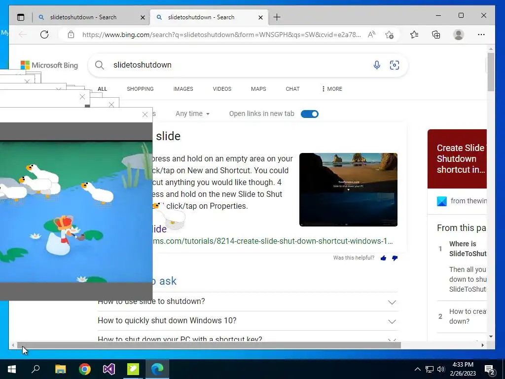Open 'Where is SlideToShut' item

[468, 249]
